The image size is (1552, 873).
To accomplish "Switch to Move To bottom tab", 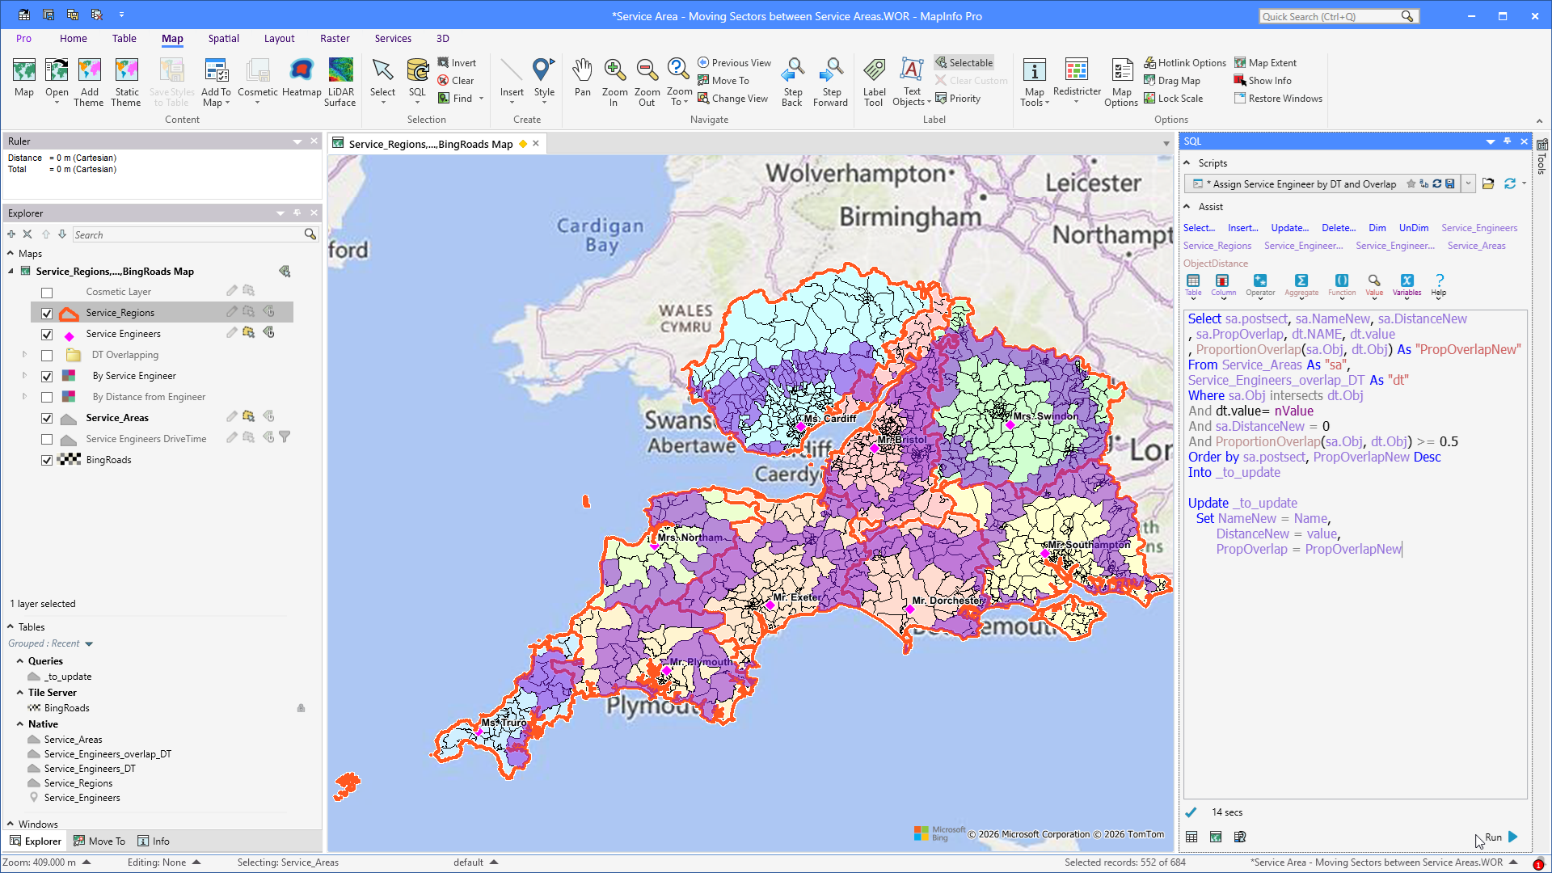I will coord(99,841).
